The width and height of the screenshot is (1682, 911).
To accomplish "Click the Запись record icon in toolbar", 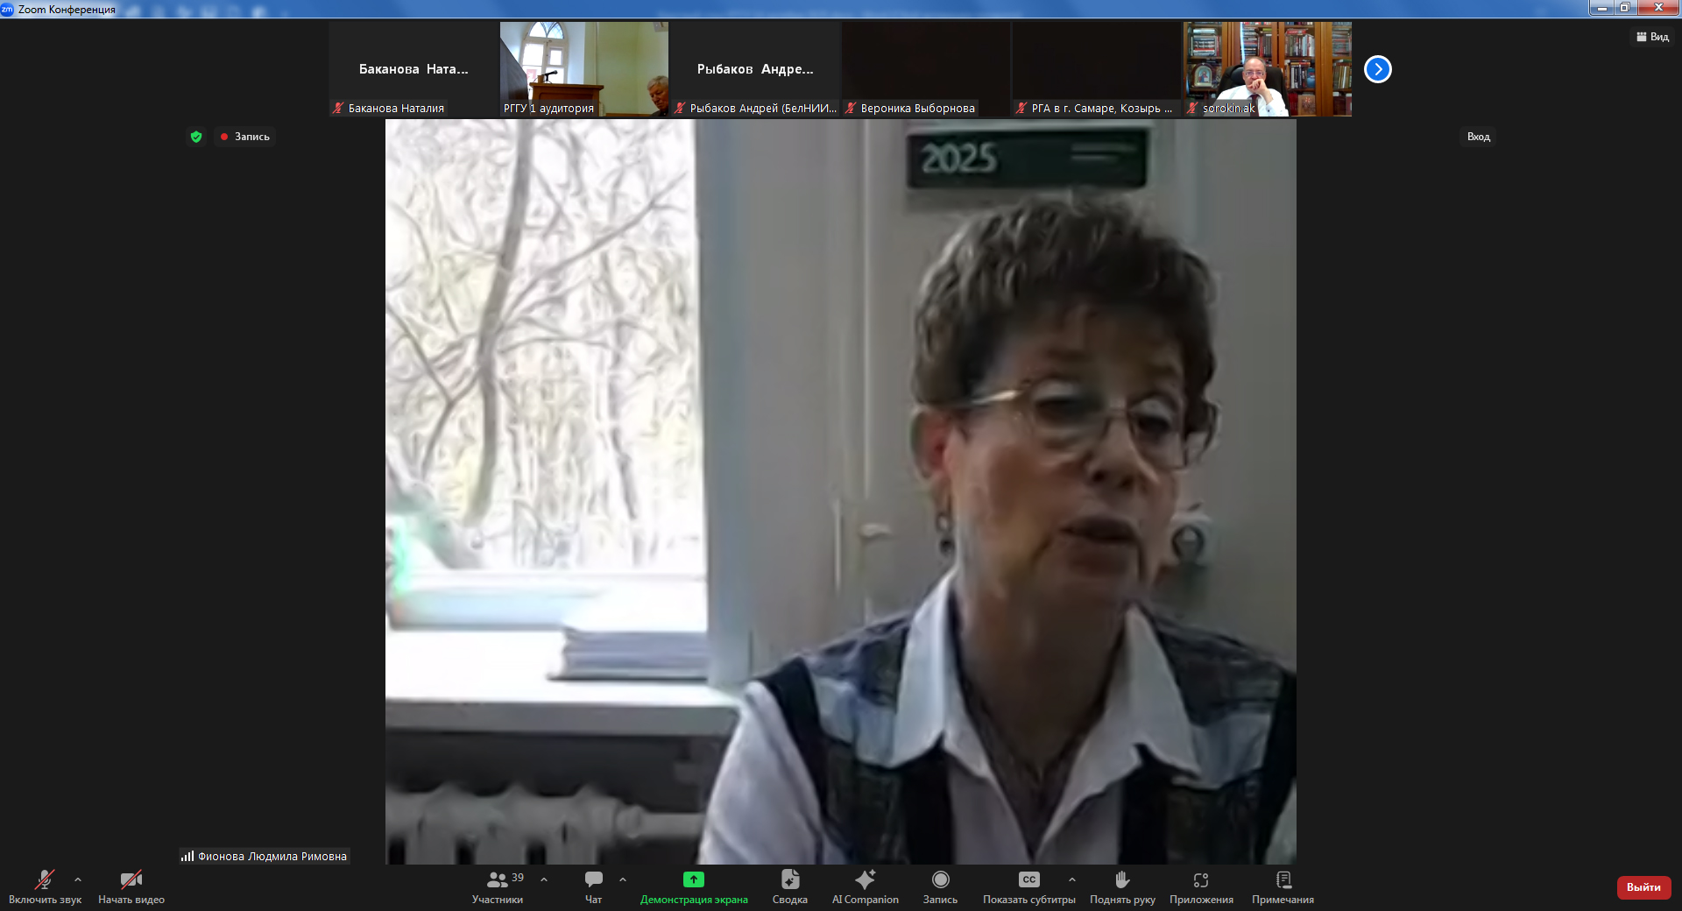I will (x=940, y=886).
